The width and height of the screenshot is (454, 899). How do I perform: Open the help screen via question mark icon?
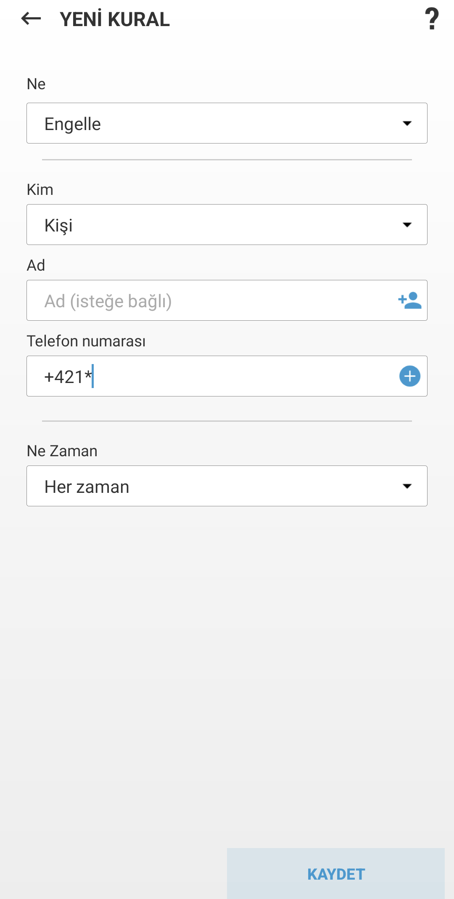pyautogui.click(x=433, y=19)
